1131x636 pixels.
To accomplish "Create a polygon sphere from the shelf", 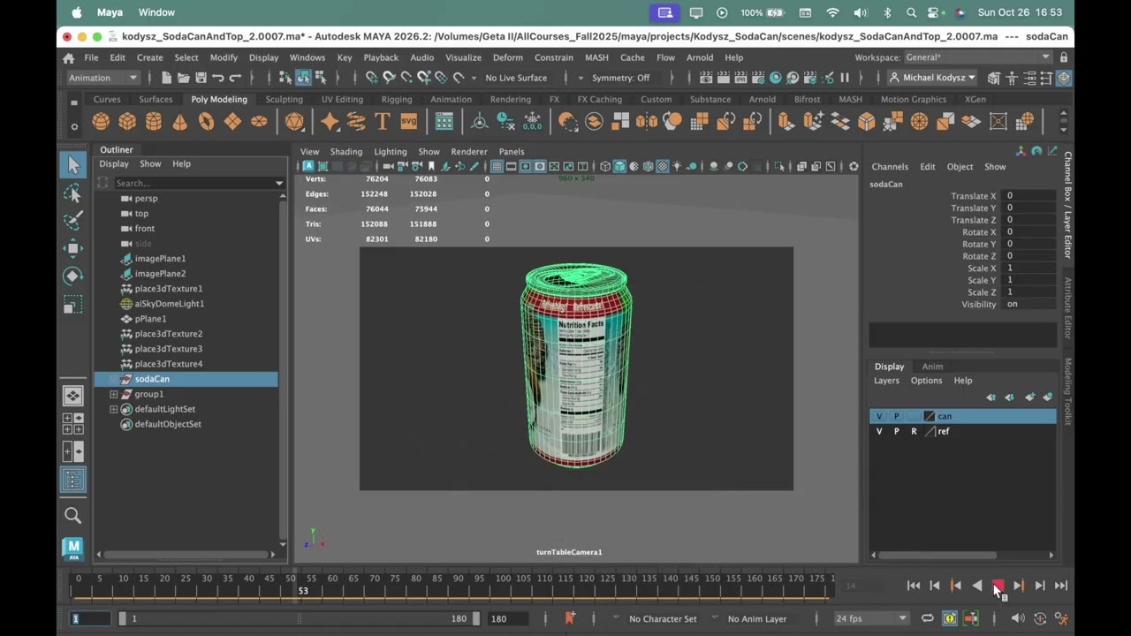I will 101,122.
